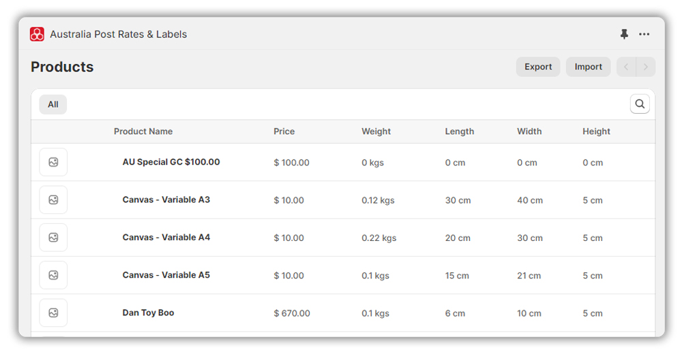The height and width of the screenshot is (354, 682).
Task: Click the AU Special GC product image thumbnail
Action: [x=53, y=162]
